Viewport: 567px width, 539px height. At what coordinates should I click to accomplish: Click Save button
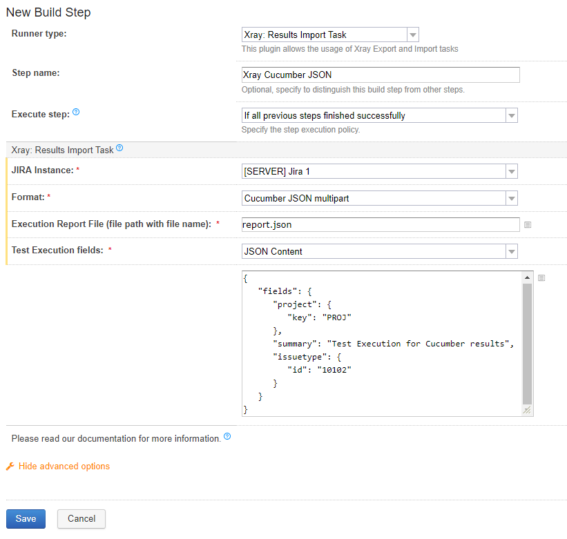(x=26, y=519)
